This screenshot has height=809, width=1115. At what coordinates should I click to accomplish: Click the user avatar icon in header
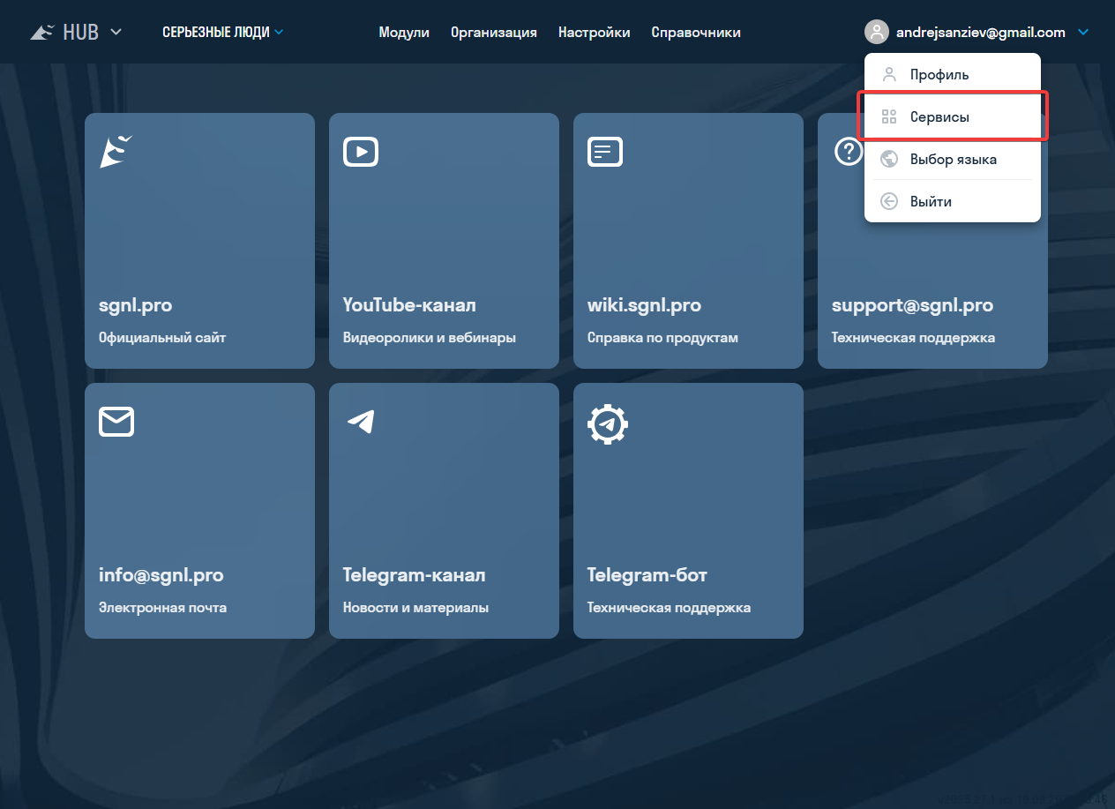pos(876,33)
